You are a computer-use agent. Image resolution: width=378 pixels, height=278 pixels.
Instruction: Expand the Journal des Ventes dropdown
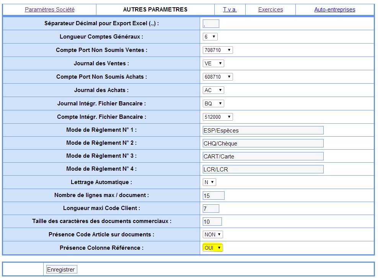click(x=213, y=64)
